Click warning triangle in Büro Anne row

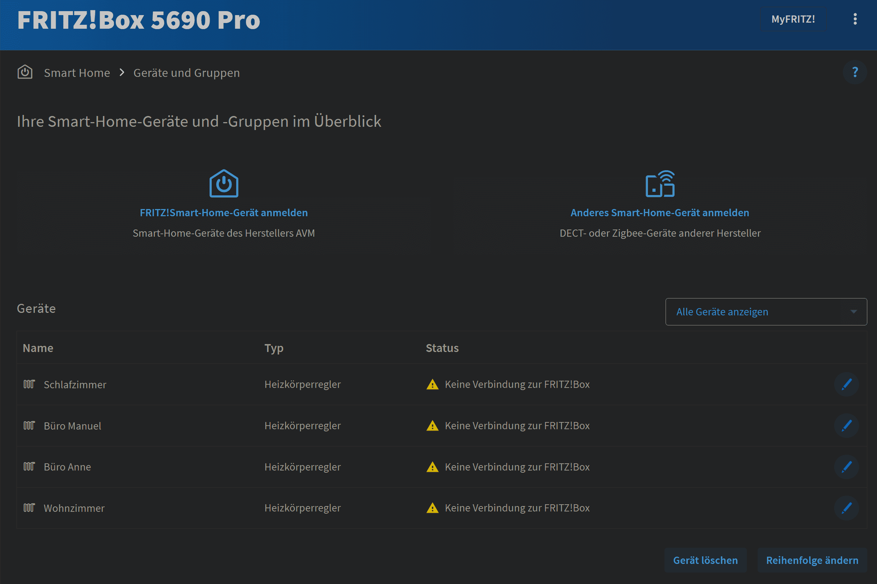433,467
